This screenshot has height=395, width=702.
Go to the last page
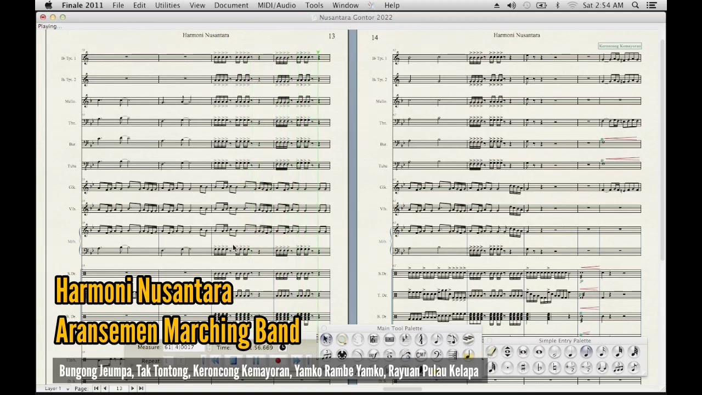click(141, 388)
